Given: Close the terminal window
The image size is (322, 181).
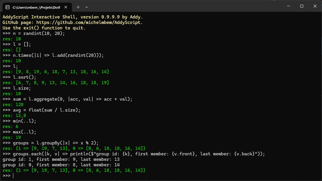Looking at the screenshot, I should [x=315, y=6].
